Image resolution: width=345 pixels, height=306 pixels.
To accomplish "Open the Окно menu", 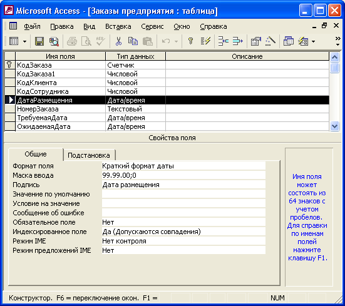I will (x=182, y=26).
